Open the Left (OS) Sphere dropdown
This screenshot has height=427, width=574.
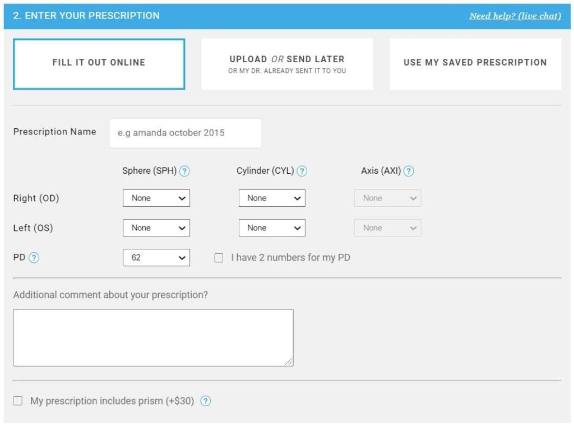156,228
